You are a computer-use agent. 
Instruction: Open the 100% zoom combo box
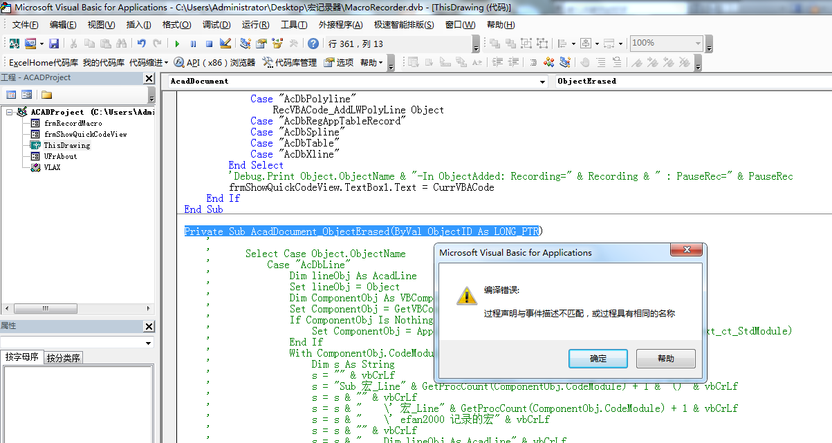tap(667, 43)
